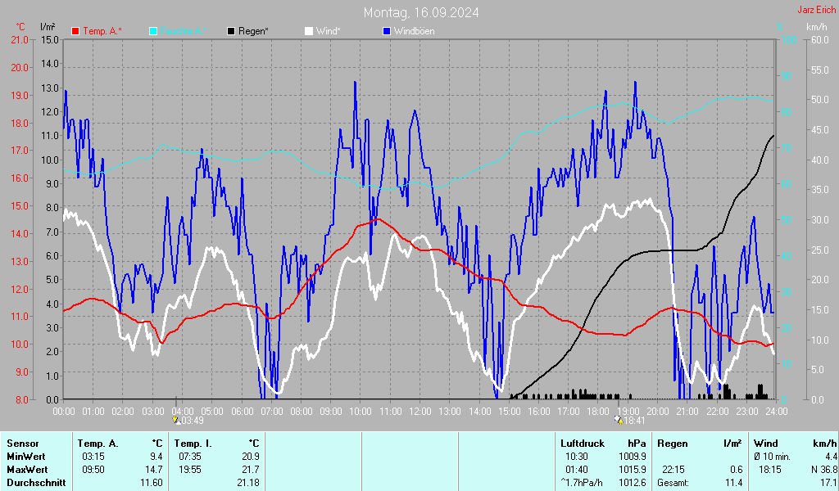Click the Durchschnitt row label

(29, 483)
